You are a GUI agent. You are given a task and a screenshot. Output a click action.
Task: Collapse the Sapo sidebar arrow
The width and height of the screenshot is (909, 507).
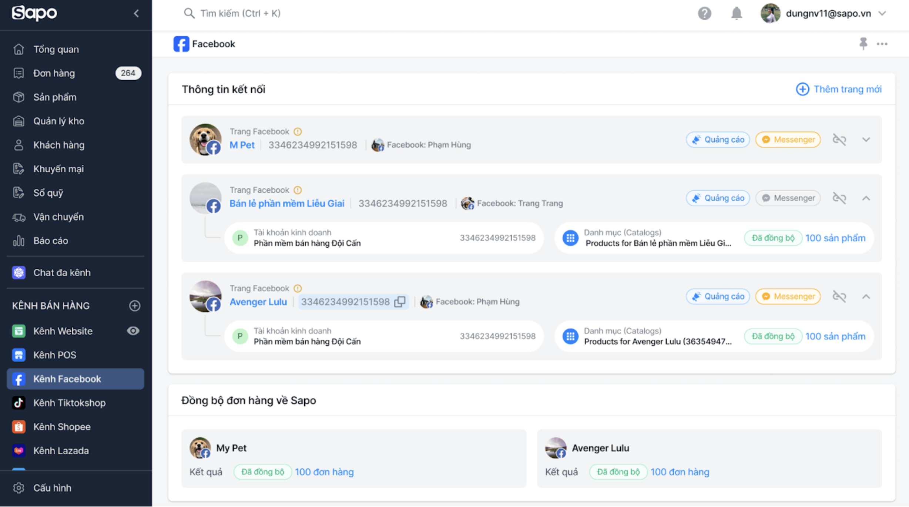[x=136, y=13]
